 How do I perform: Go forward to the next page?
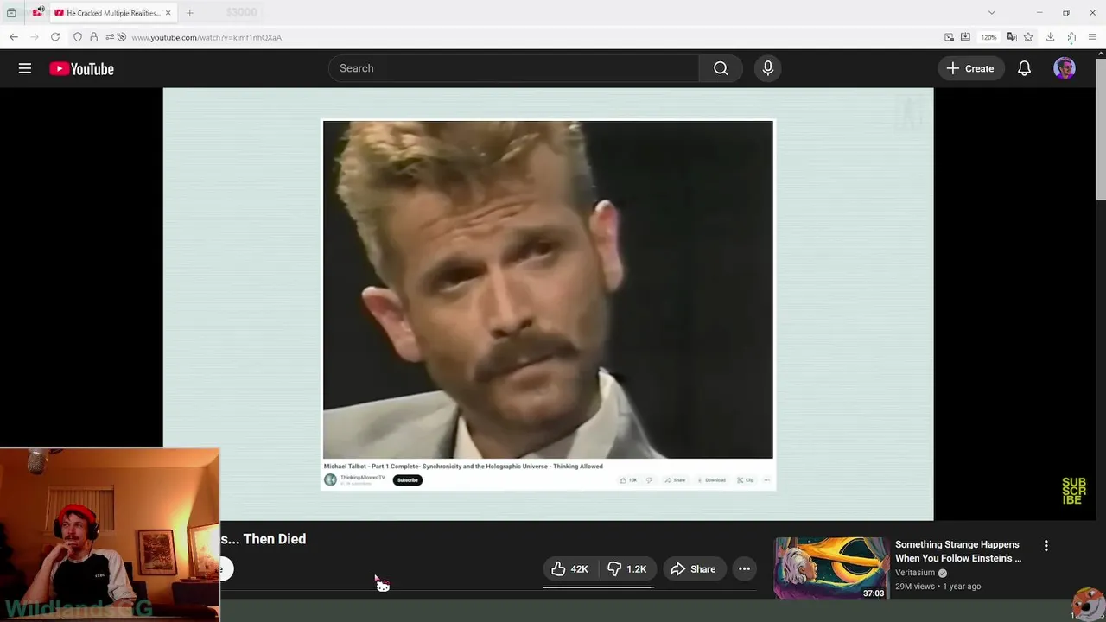[x=35, y=37]
